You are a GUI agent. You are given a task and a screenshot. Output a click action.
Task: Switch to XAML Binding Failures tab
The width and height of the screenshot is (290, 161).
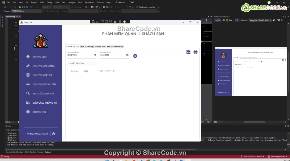(33, 152)
